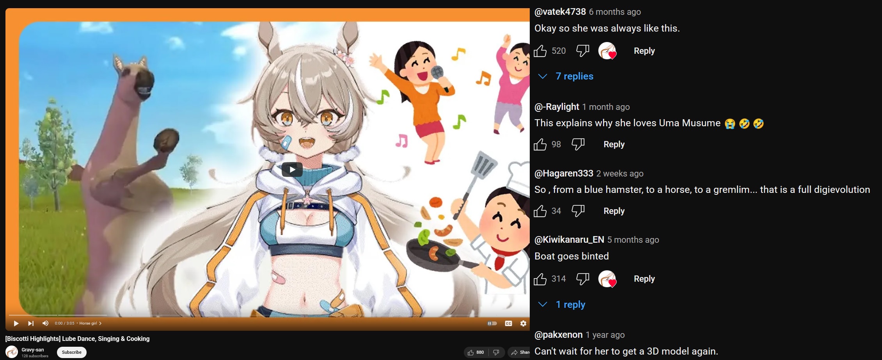The height and width of the screenshot is (360, 882).
Task: Toggle the autoplay switch
Action: click(492, 323)
